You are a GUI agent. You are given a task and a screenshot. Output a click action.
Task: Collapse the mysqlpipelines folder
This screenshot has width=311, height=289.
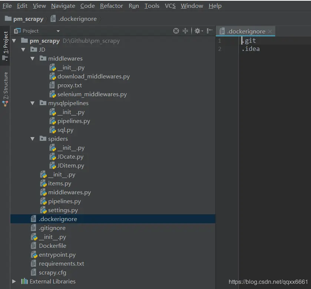point(33,103)
